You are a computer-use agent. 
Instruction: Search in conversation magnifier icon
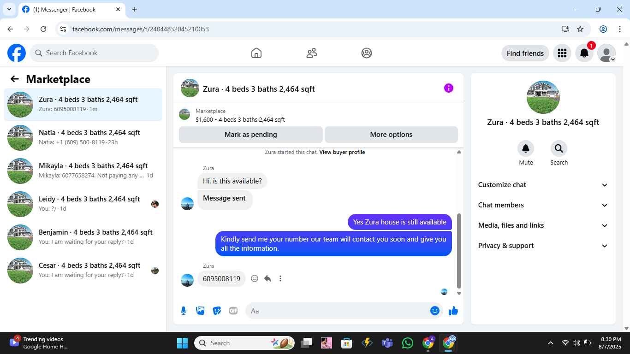[x=559, y=148]
